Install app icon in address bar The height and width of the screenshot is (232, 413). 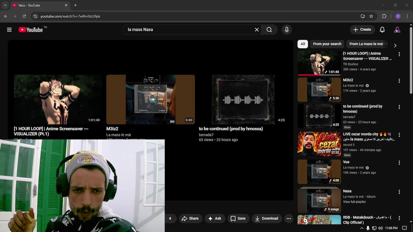pos(363,16)
